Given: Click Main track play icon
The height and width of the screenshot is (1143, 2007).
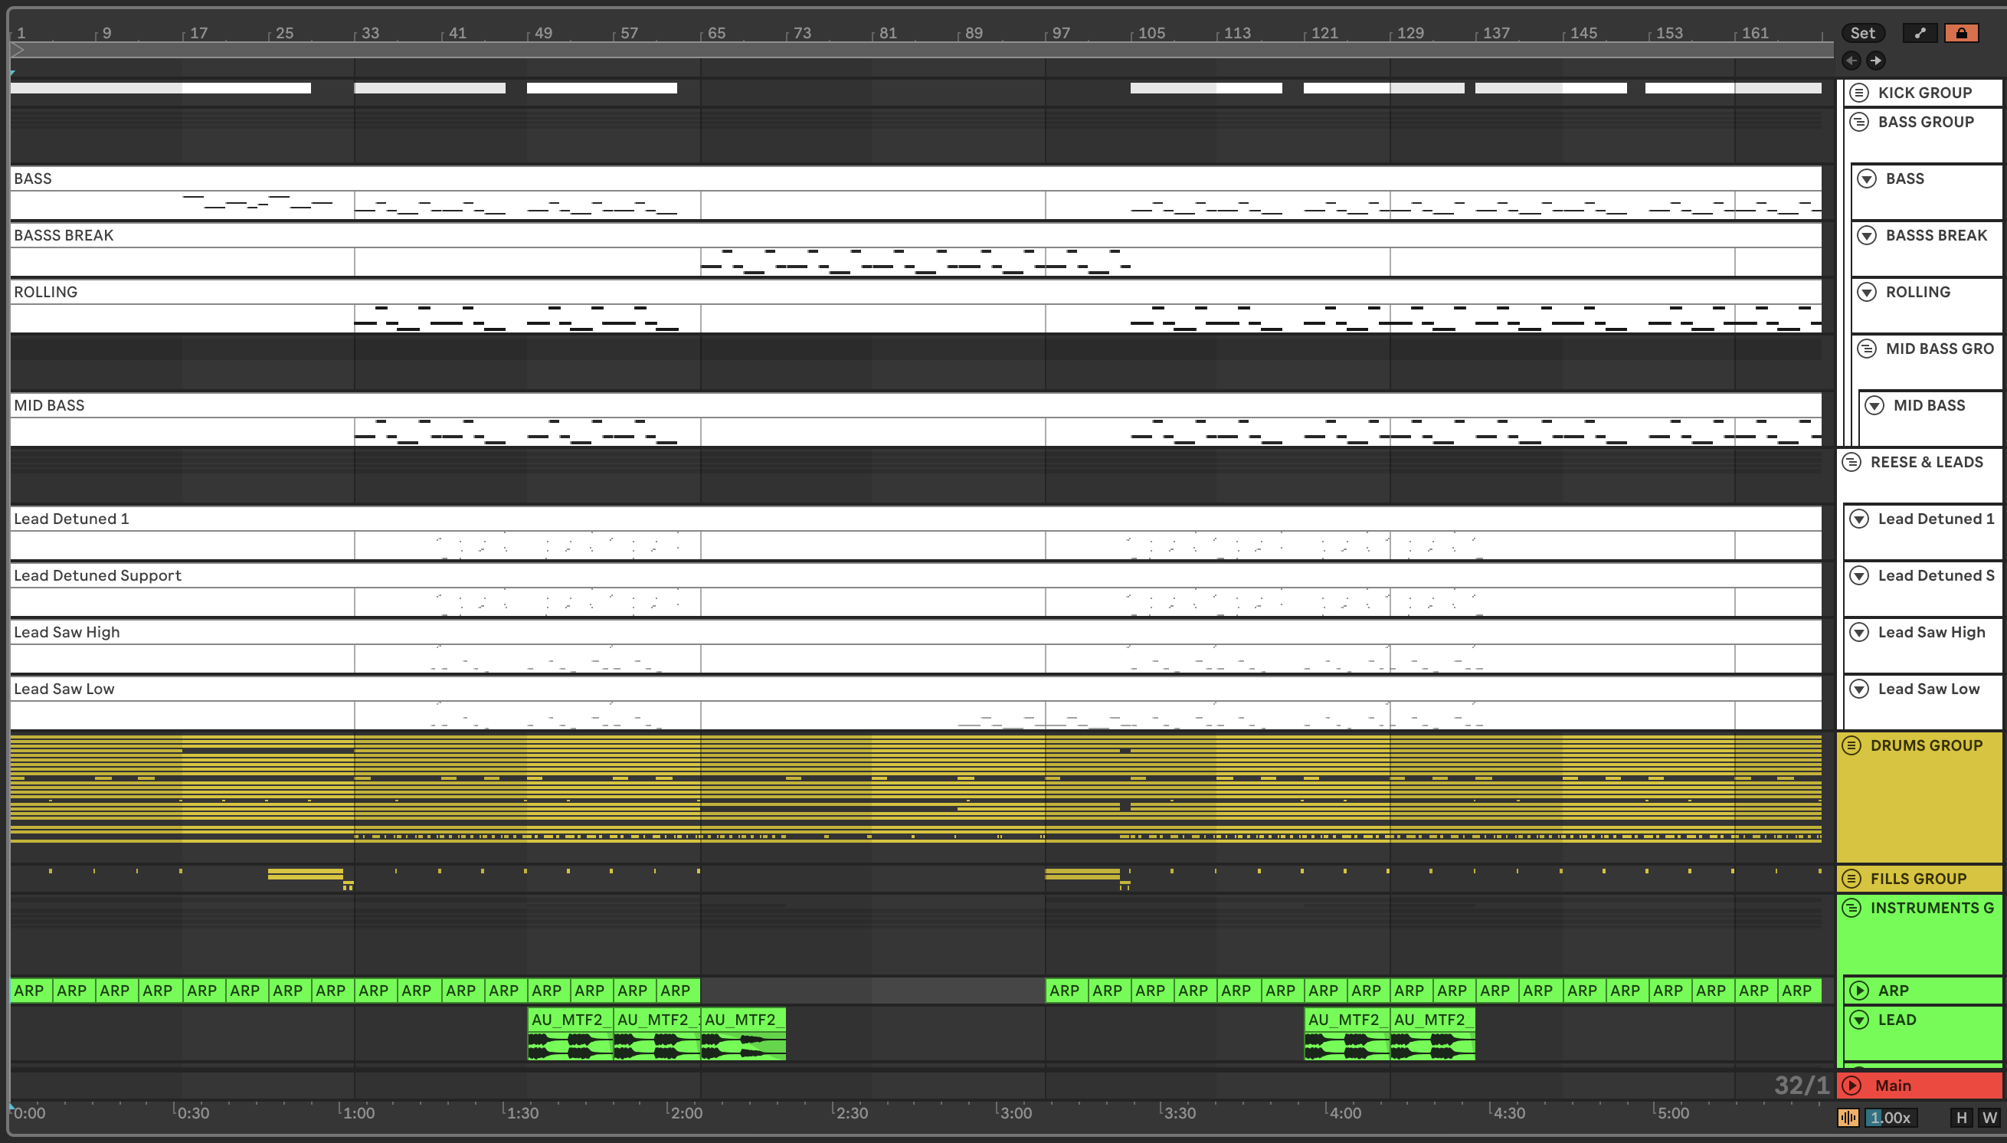Looking at the screenshot, I should [x=1851, y=1086].
